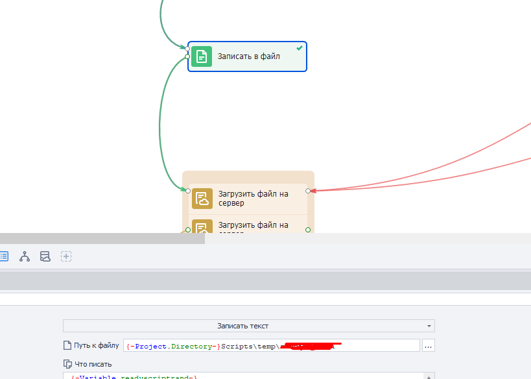Select the first 'Загрузить файл на сервер' icon
The width and height of the screenshot is (531, 379).
click(x=202, y=199)
